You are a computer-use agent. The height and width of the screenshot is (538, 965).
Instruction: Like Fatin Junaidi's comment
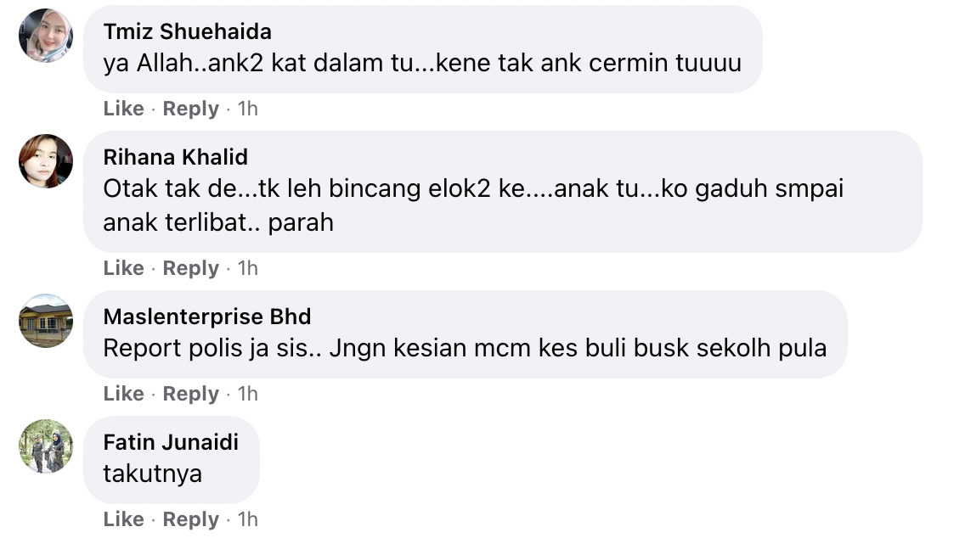point(123,519)
